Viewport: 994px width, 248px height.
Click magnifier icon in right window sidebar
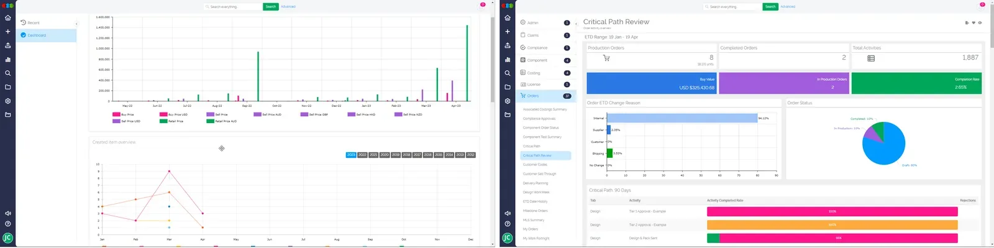pos(508,73)
